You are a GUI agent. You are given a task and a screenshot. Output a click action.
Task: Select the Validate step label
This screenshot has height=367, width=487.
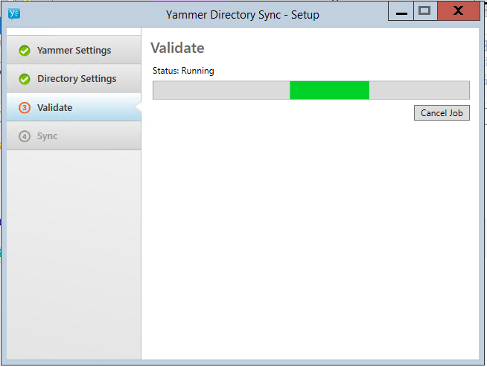pos(55,108)
